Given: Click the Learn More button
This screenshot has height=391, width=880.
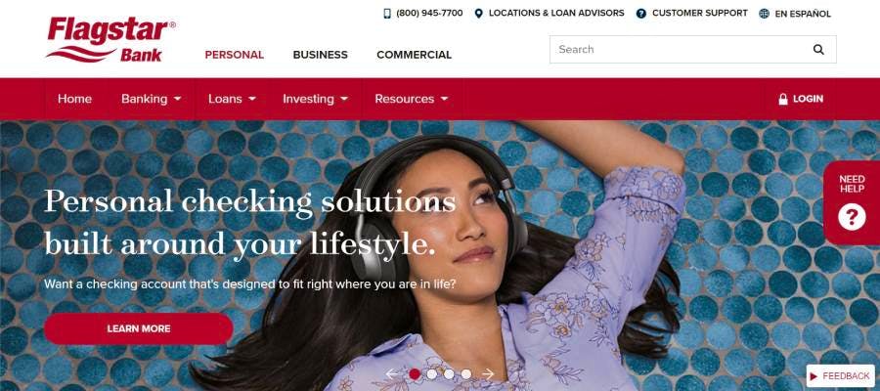Looking at the screenshot, I should [139, 328].
